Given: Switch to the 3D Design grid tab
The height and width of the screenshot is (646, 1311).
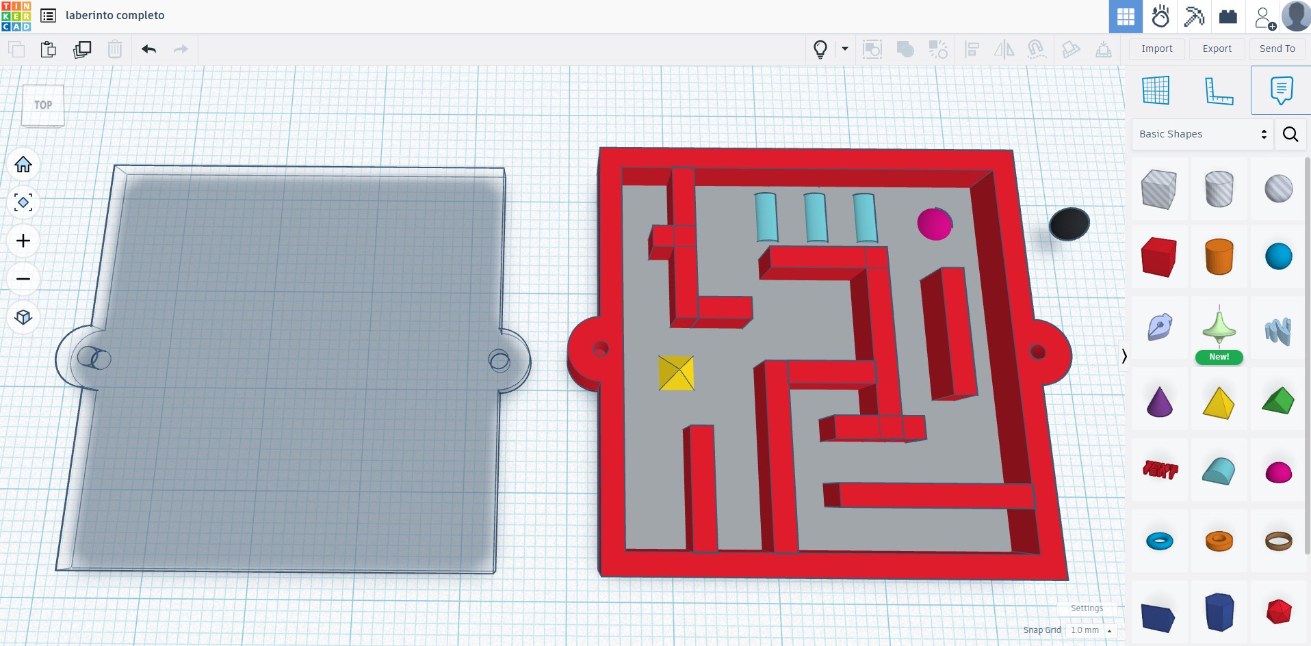Looking at the screenshot, I should point(1126,16).
